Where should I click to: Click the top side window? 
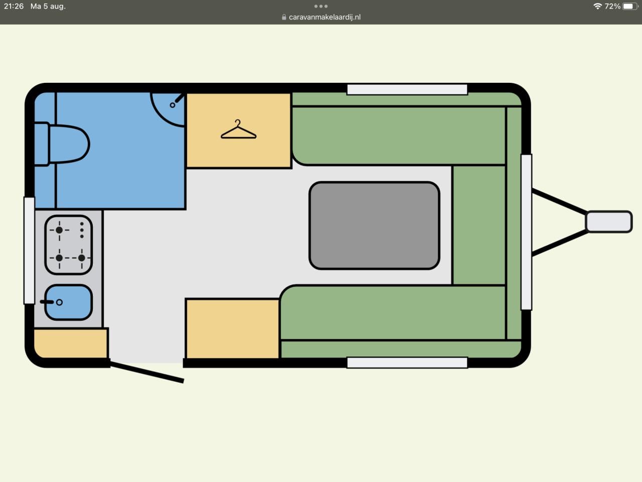point(407,89)
